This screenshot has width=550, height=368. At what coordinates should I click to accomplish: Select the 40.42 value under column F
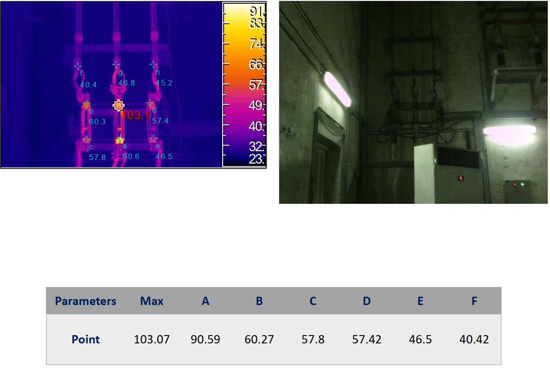tap(474, 339)
